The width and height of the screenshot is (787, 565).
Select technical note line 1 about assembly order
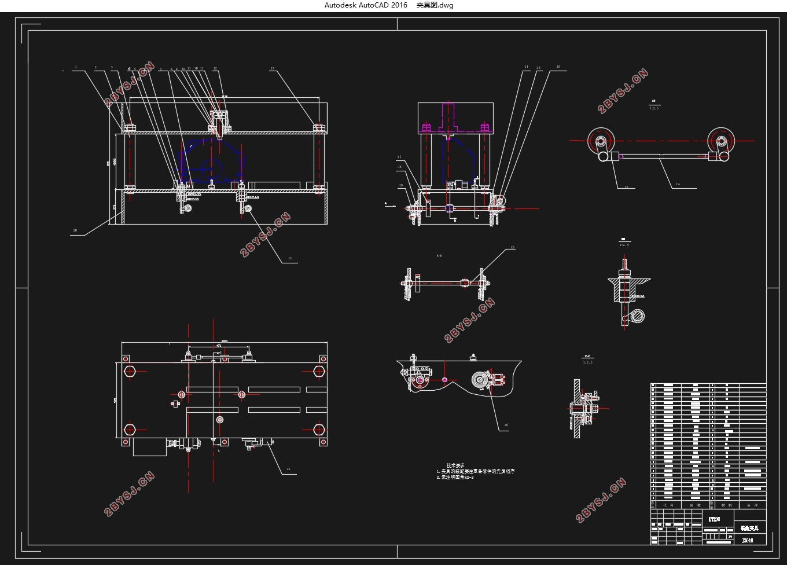[x=475, y=471]
